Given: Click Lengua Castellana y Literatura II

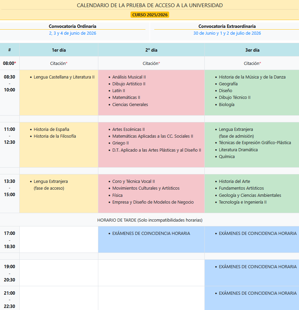Looking at the screenshot, I should click(x=64, y=77).
